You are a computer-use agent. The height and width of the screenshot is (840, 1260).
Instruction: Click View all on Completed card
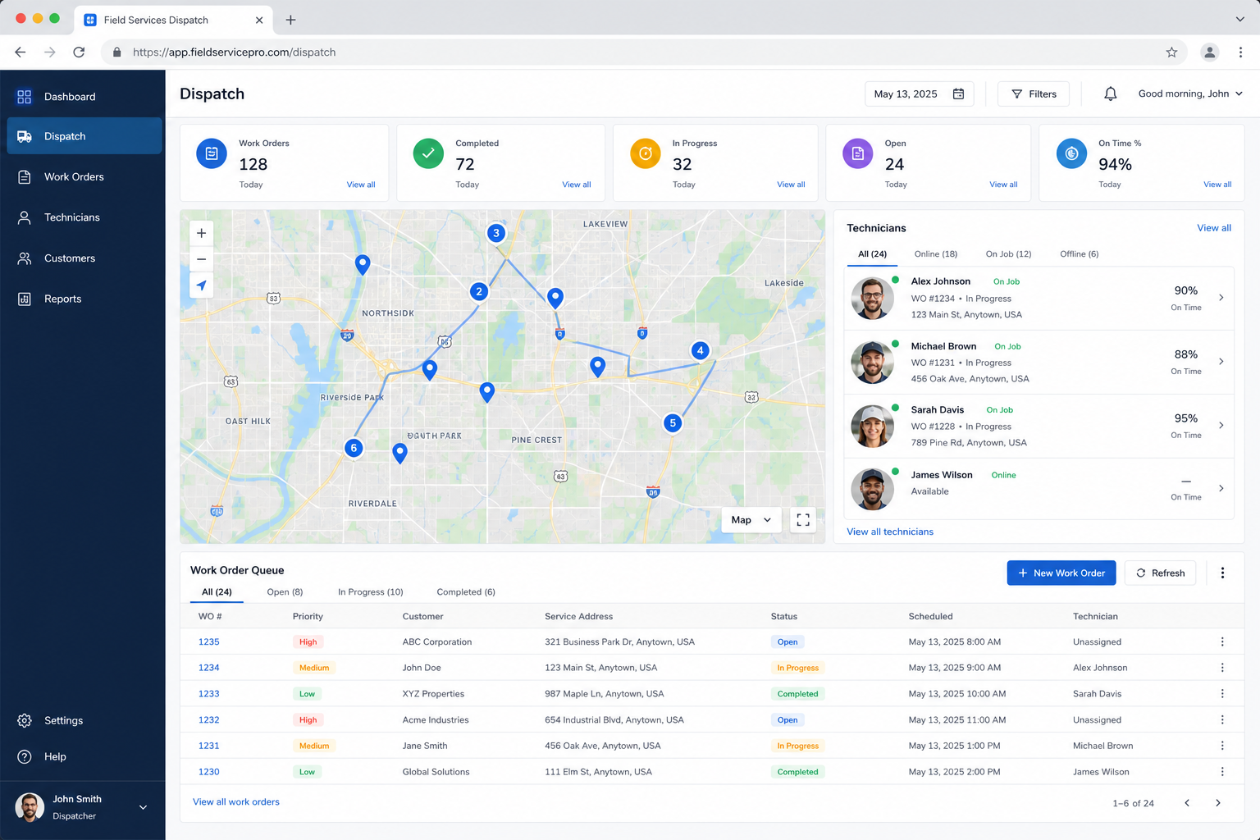point(576,185)
